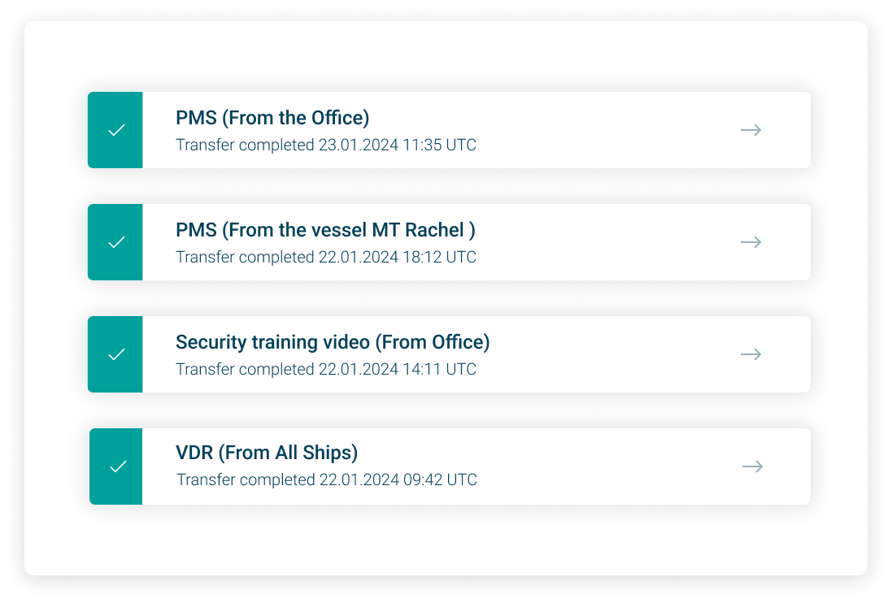Image resolution: width=892 pixels, height=603 pixels.
Task: Click the checkmark icon beside MT Rachel transfer
Action: point(116,242)
